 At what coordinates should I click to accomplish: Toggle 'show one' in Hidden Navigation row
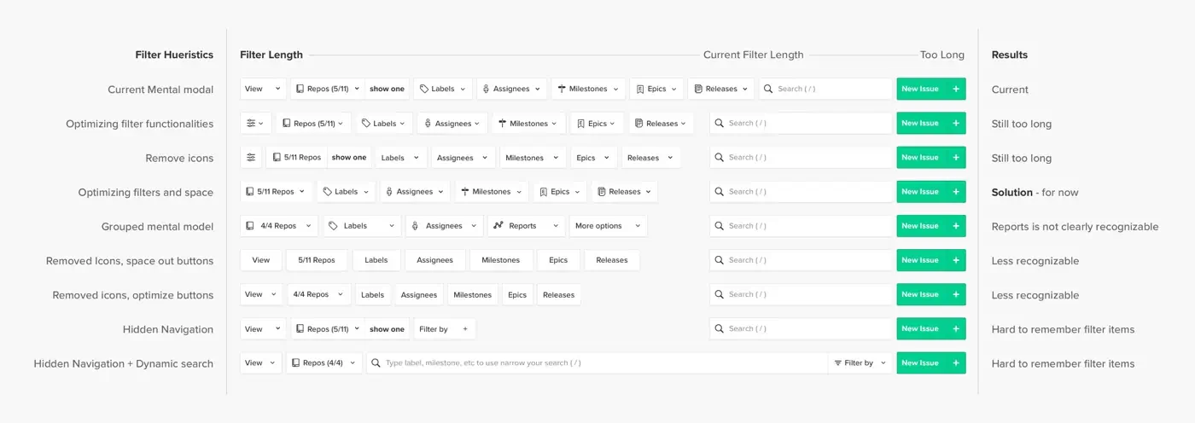click(x=387, y=328)
